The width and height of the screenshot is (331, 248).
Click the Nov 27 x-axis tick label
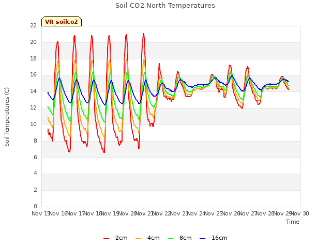[248, 213]
